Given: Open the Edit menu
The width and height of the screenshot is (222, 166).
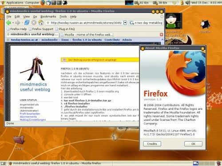Looking at the screenshot, I should 17,16.
